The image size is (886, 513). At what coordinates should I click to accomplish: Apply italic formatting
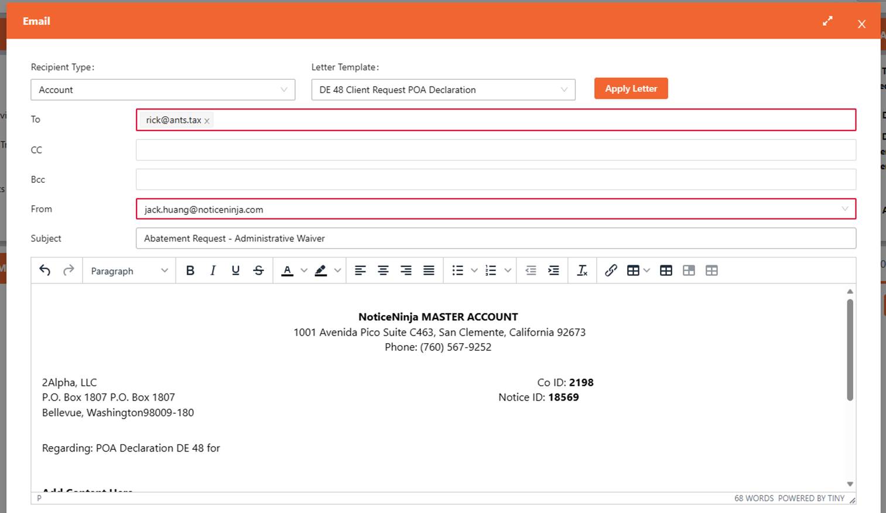[x=213, y=270]
